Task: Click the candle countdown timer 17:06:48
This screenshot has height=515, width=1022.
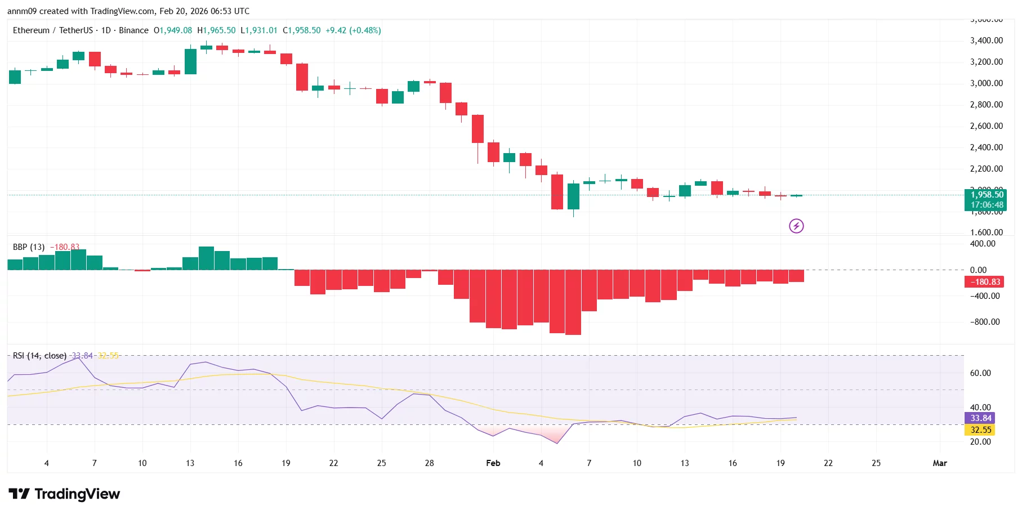Action: click(987, 205)
